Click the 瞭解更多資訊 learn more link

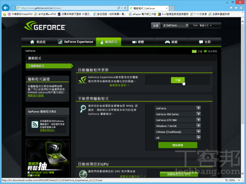119,85
